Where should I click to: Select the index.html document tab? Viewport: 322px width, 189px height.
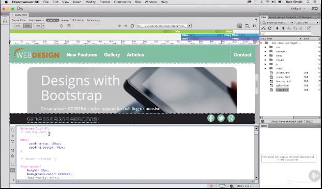(x=21, y=15)
